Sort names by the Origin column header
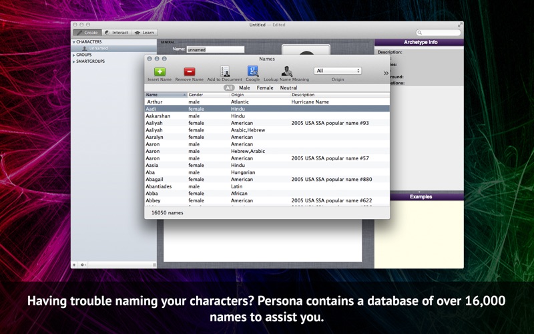Screen dimensions: 534x334 tap(259, 95)
